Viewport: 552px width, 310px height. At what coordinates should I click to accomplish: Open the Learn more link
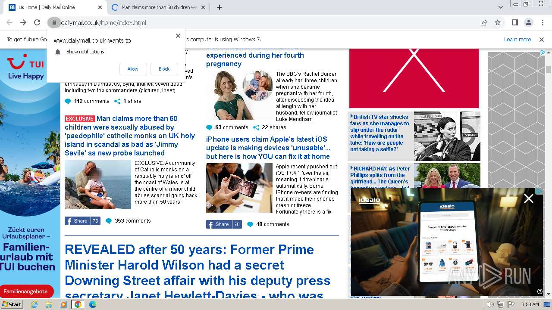pos(517,39)
